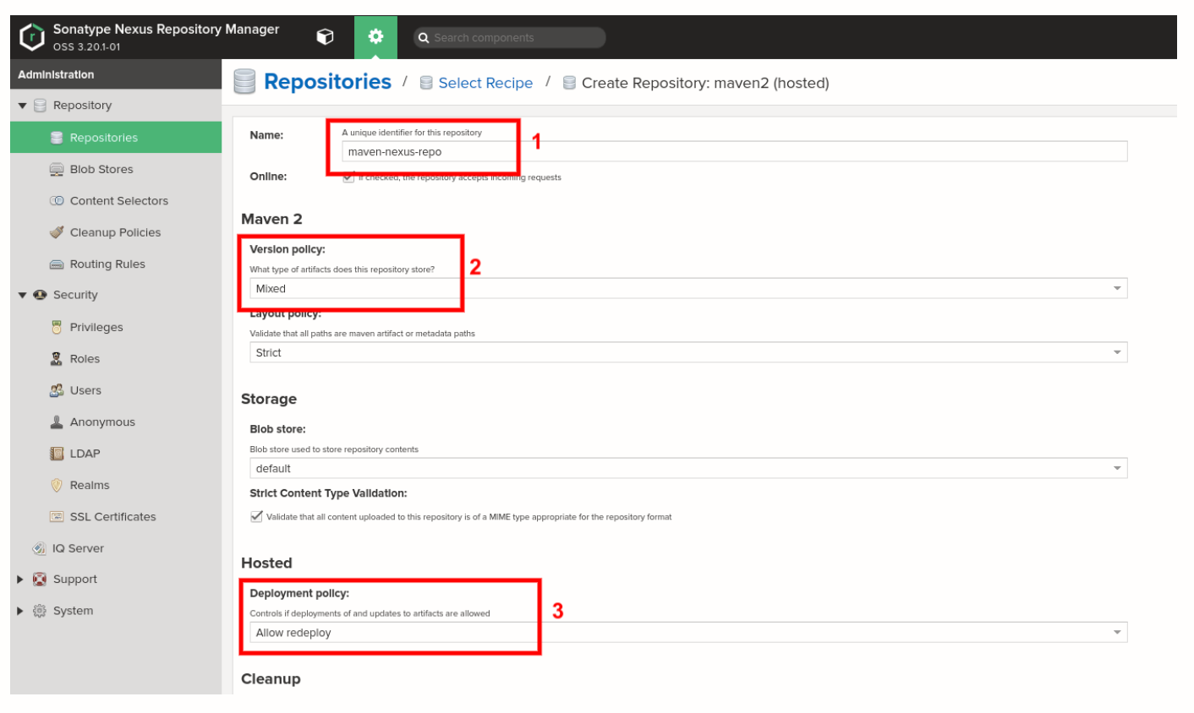Click the Blob Stores icon
The image size is (1194, 713).
click(57, 170)
